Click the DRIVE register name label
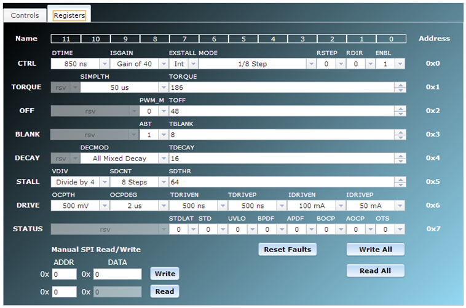This screenshot has height=308, width=466. 28,205
